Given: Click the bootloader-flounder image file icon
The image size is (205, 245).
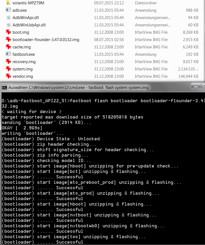Looking at the screenshot, I should click(8, 40).
